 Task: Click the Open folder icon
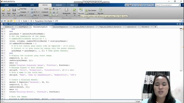coord(9,10)
